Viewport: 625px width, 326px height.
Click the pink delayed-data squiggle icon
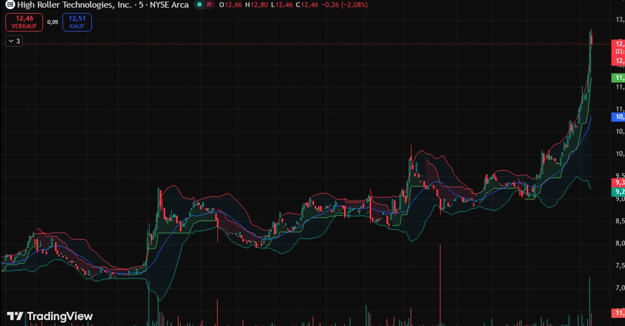209,5
